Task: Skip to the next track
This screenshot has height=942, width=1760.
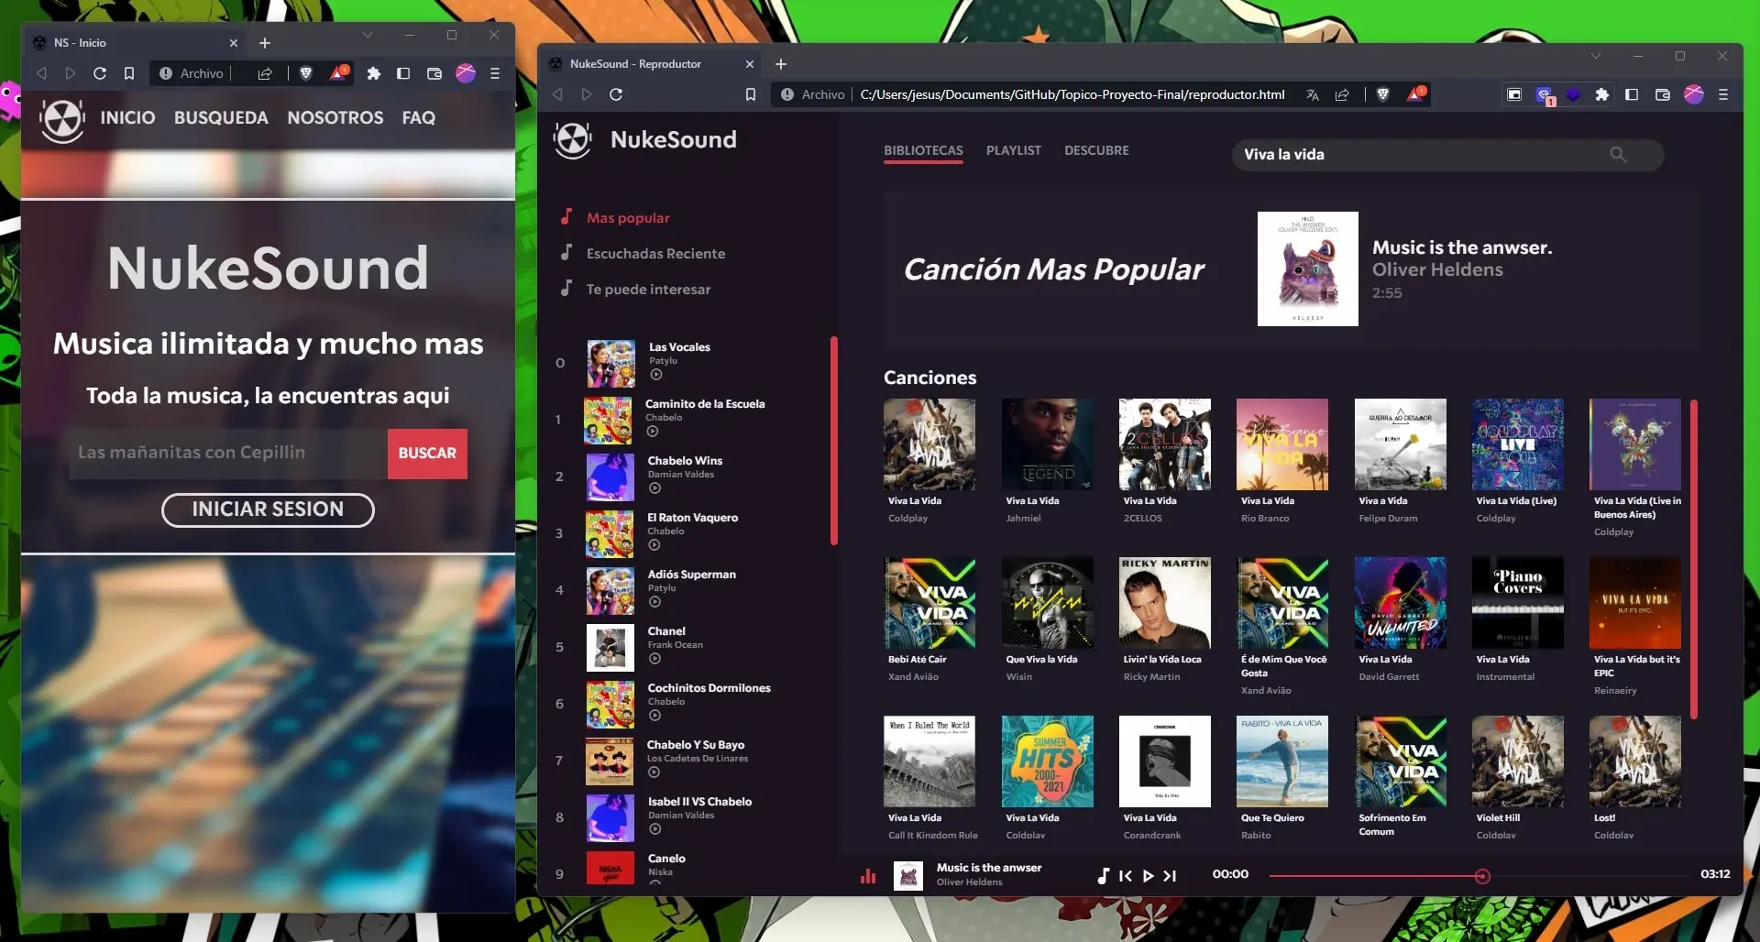Action: coord(1170,876)
